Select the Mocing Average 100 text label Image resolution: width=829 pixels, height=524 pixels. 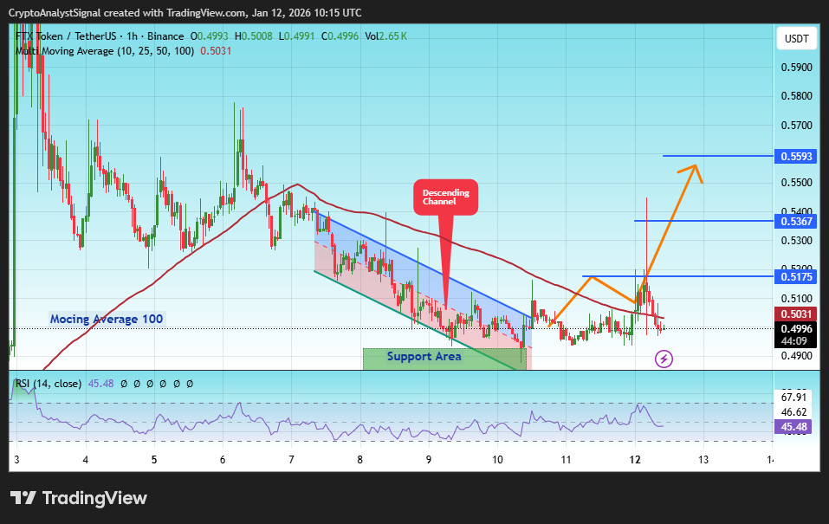(107, 319)
